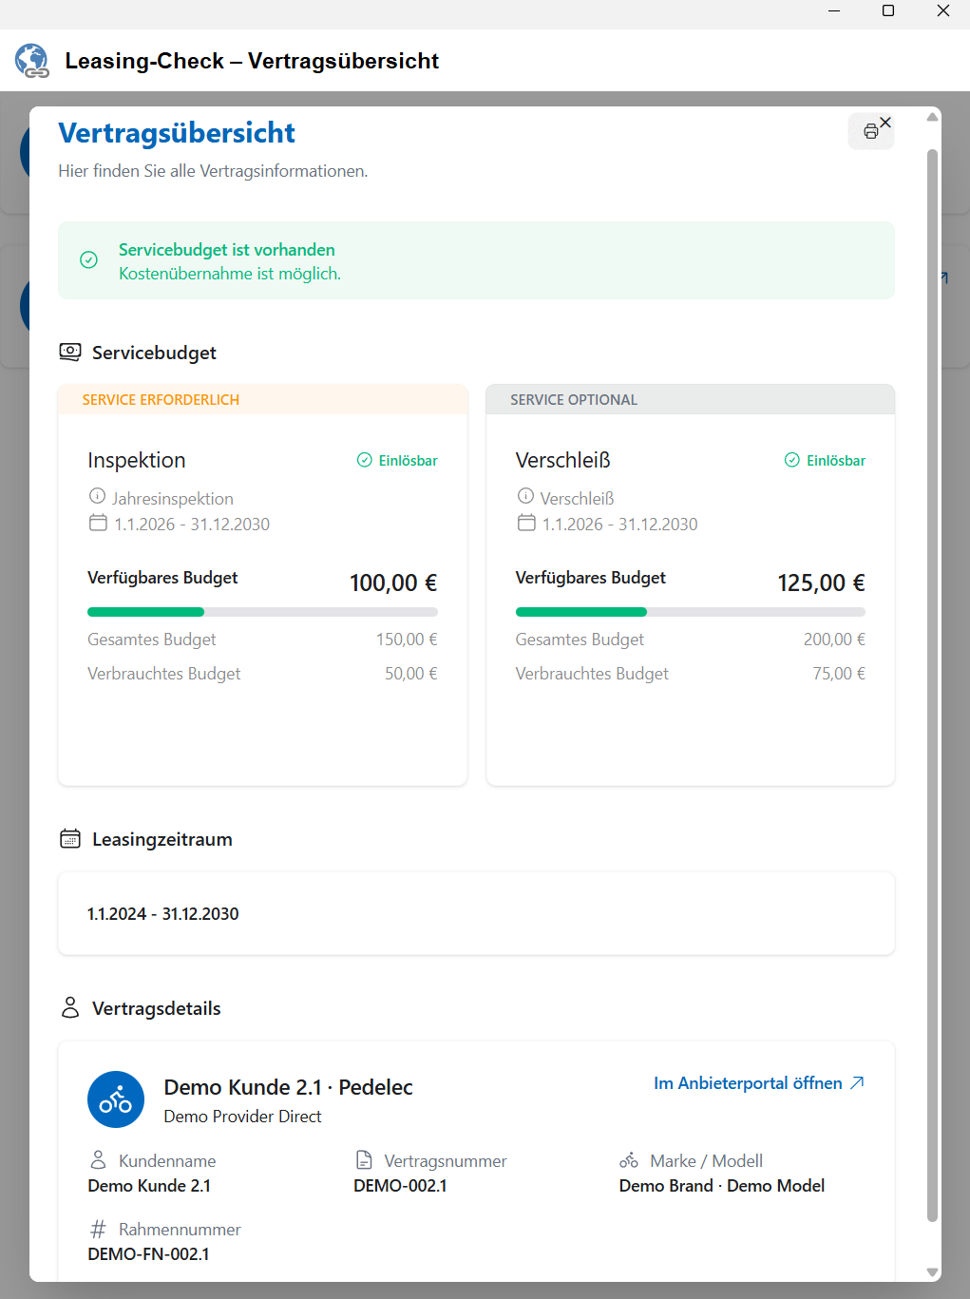Click the Servicebudget money icon
The height and width of the screenshot is (1299, 970).
[x=70, y=352]
